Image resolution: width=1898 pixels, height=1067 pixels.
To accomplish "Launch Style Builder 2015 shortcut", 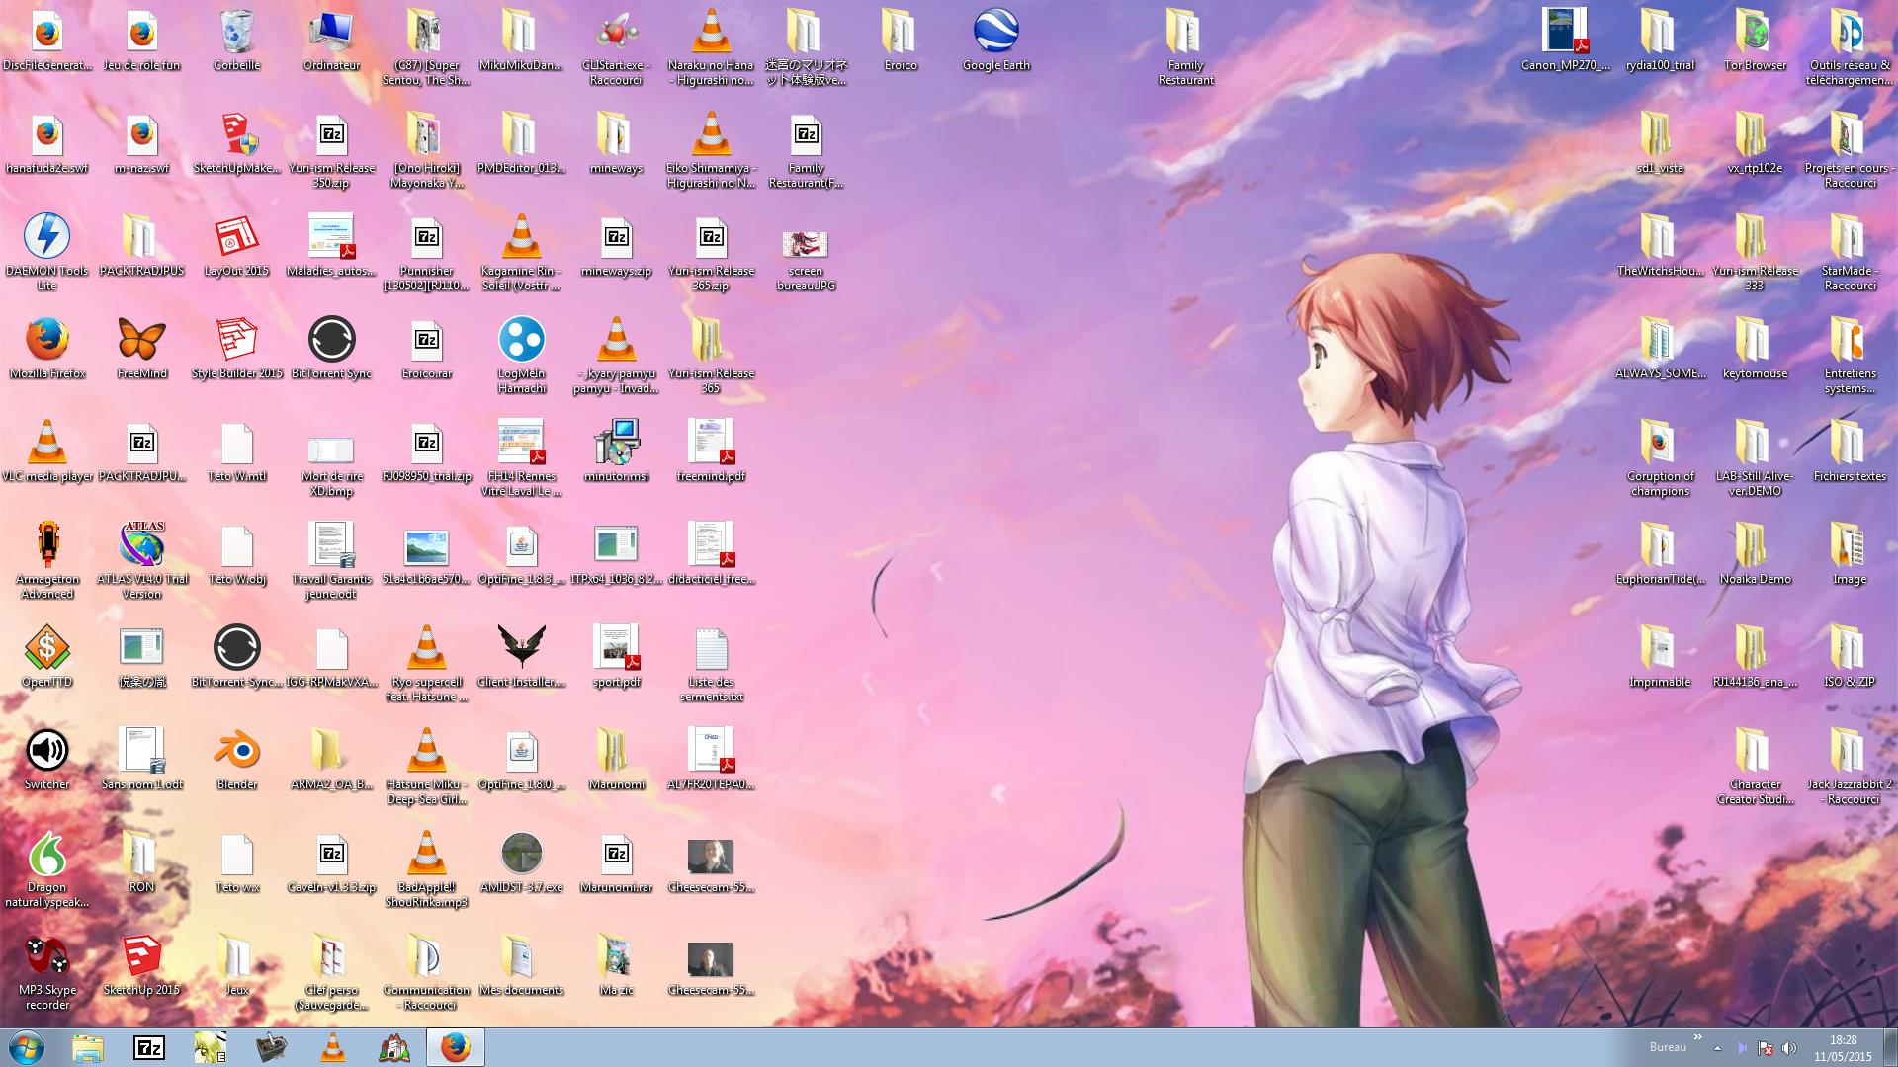I will 236,348.
